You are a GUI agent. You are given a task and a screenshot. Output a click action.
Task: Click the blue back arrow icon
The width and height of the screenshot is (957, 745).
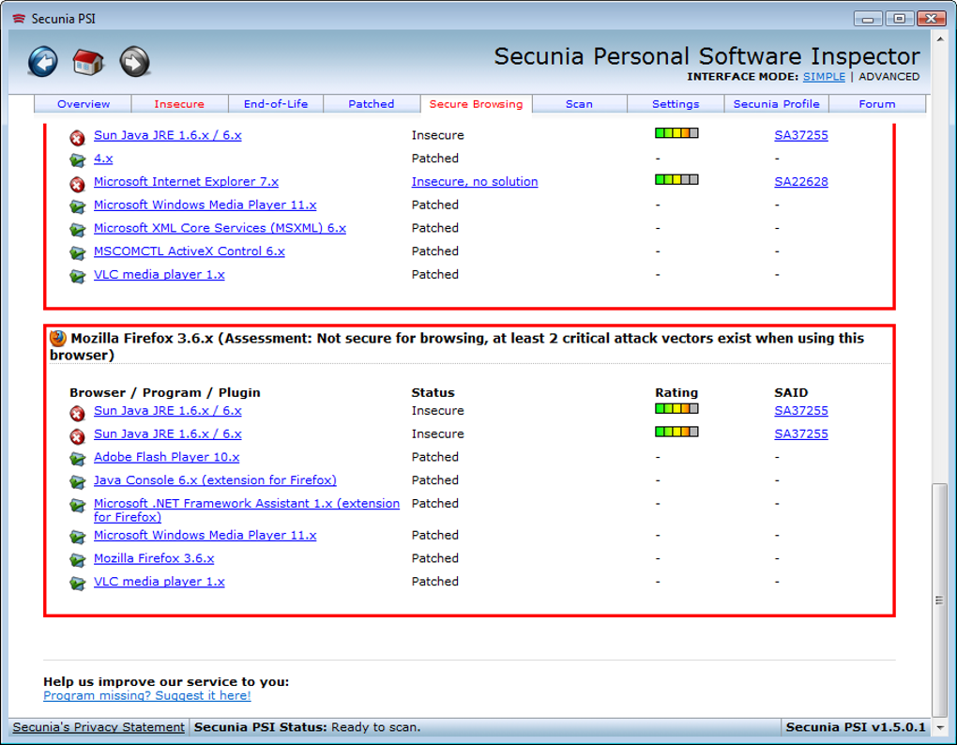[x=43, y=62]
